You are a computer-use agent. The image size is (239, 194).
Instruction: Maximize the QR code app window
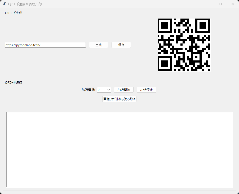[220, 4]
